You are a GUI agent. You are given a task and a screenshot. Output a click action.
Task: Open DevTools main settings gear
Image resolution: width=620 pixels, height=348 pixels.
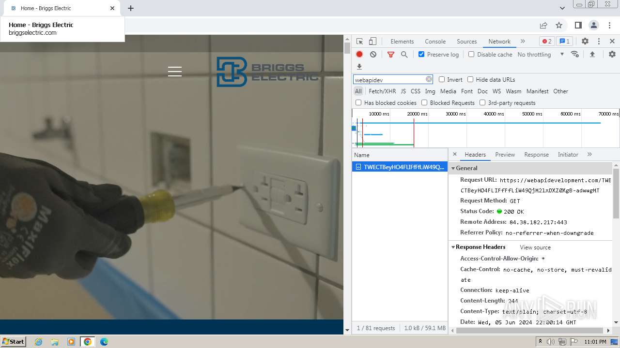[x=585, y=42]
